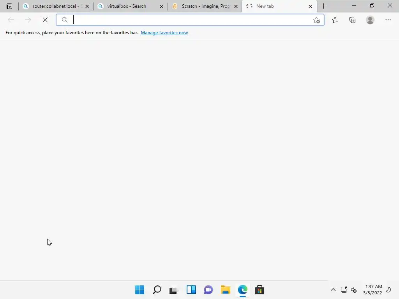This screenshot has width=399, height=299.
Task: Click the muted volume tray icon
Action: coord(354,290)
